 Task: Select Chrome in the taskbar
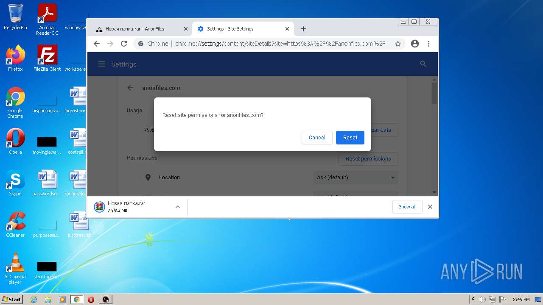(77, 299)
